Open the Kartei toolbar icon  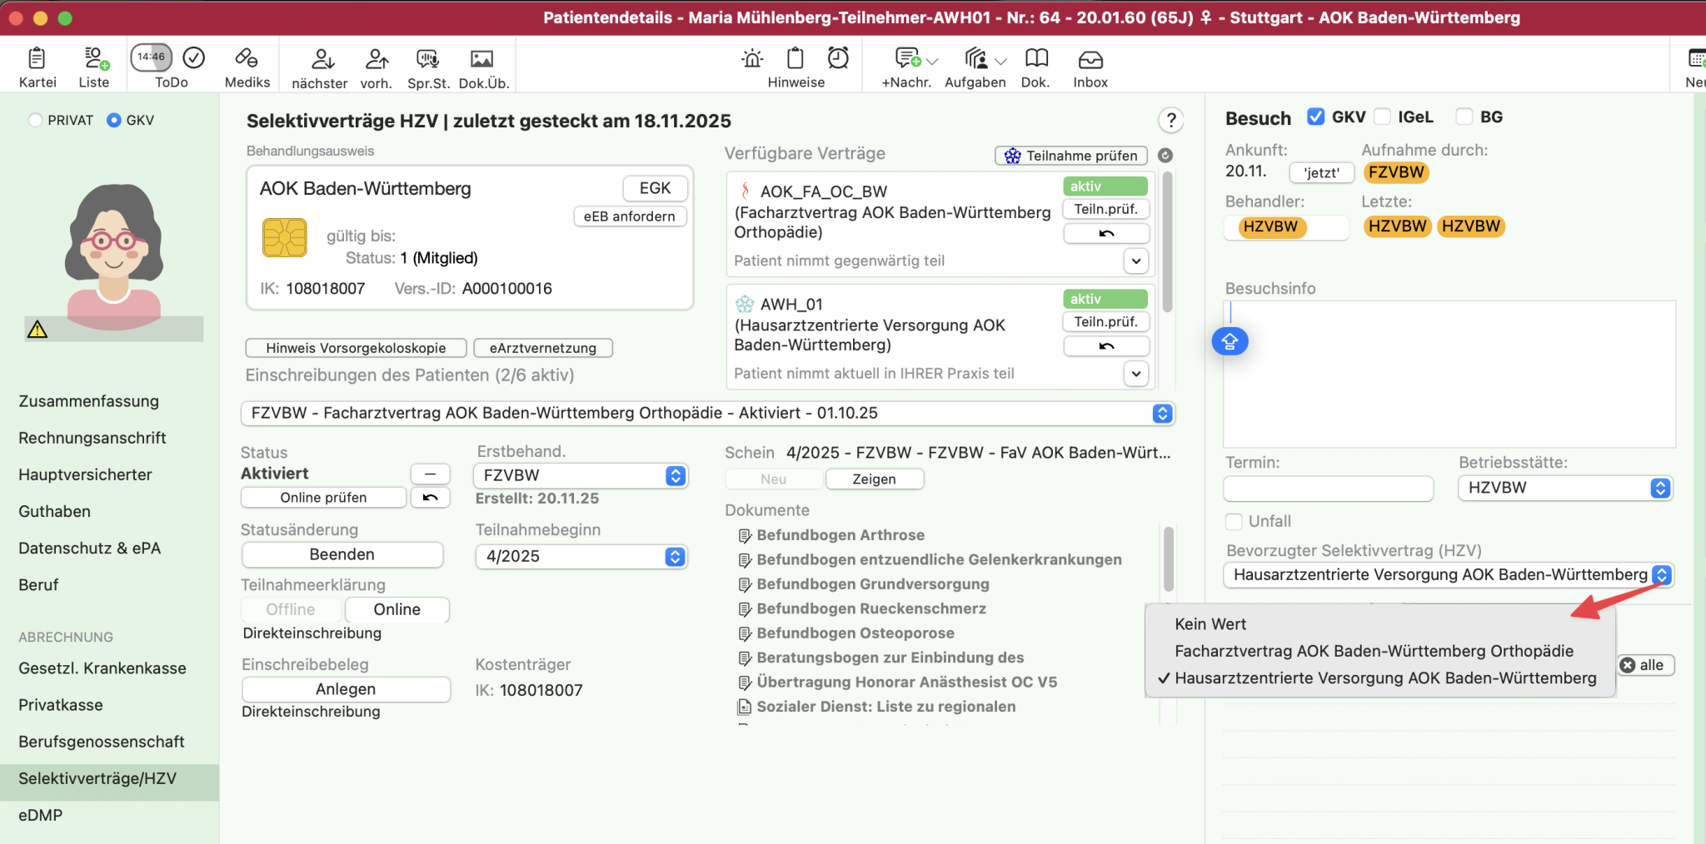(37, 59)
